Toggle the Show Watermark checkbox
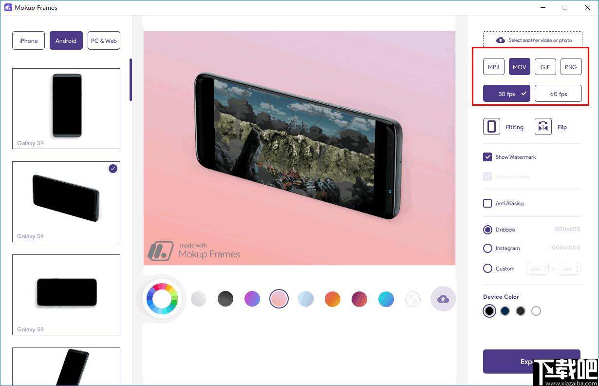 [487, 157]
